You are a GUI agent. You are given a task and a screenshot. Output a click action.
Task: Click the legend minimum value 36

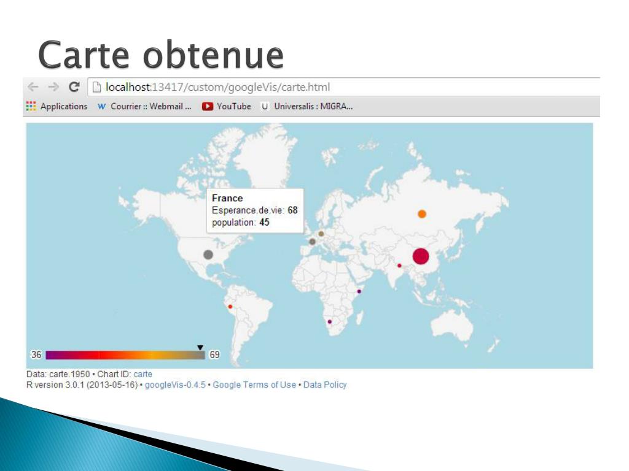tap(36, 355)
